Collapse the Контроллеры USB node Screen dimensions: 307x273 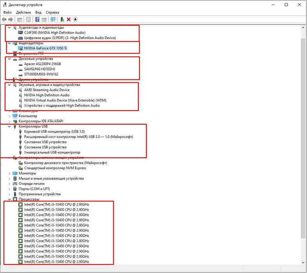[x=9, y=127]
